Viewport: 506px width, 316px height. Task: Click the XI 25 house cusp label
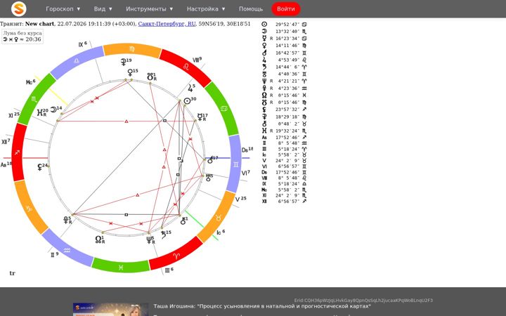tap(14, 115)
